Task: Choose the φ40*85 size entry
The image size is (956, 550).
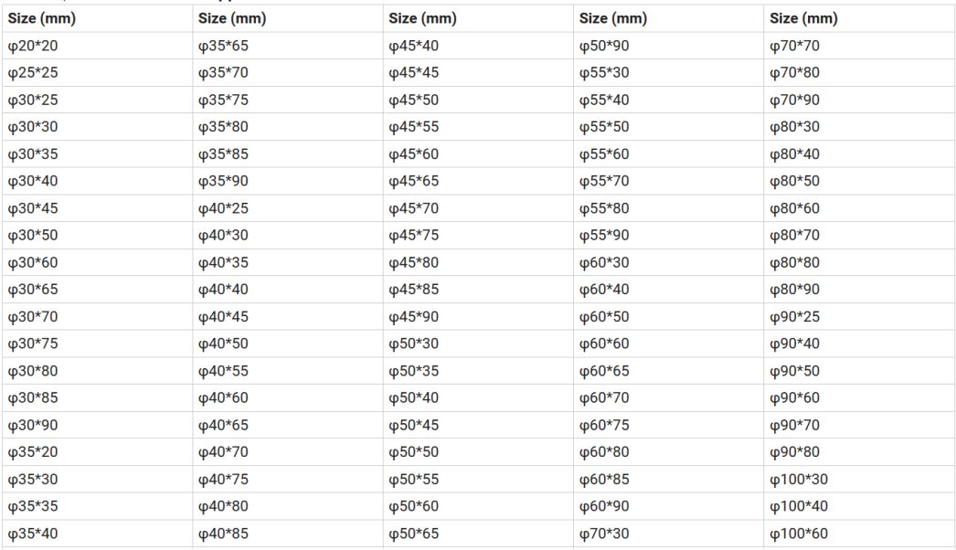Action: tap(288, 534)
